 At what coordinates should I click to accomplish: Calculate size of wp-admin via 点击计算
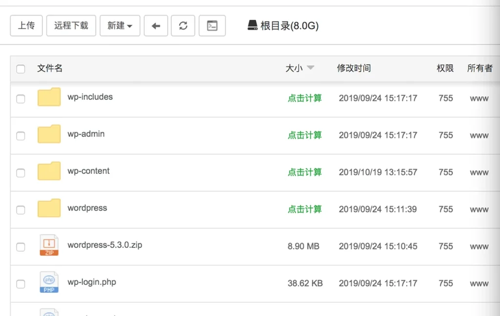pyautogui.click(x=305, y=135)
